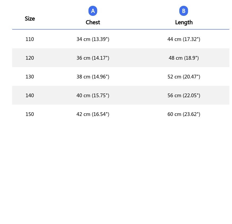The height and width of the screenshot is (224, 232).
Task: Select the Length column header
Action: [184, 22]
